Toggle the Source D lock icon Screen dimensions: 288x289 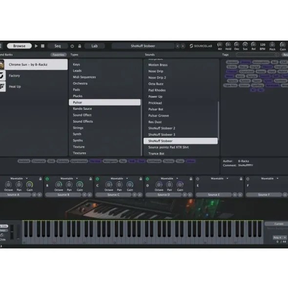(x=191, y=179)
